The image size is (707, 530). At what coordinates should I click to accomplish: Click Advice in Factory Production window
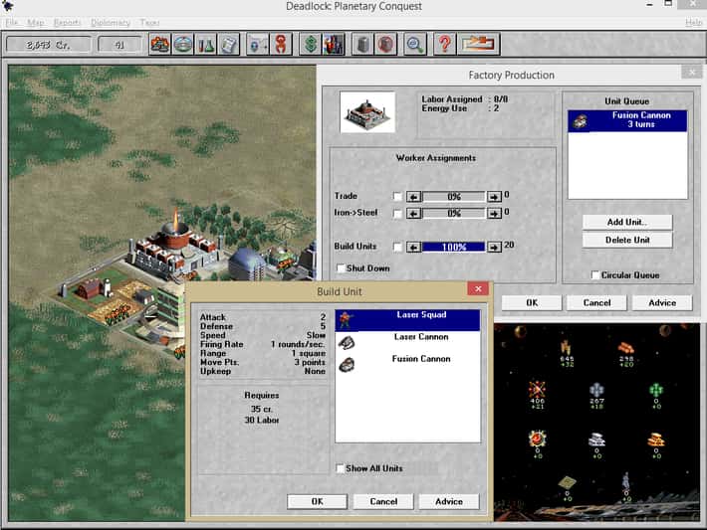tap(662, 302)
